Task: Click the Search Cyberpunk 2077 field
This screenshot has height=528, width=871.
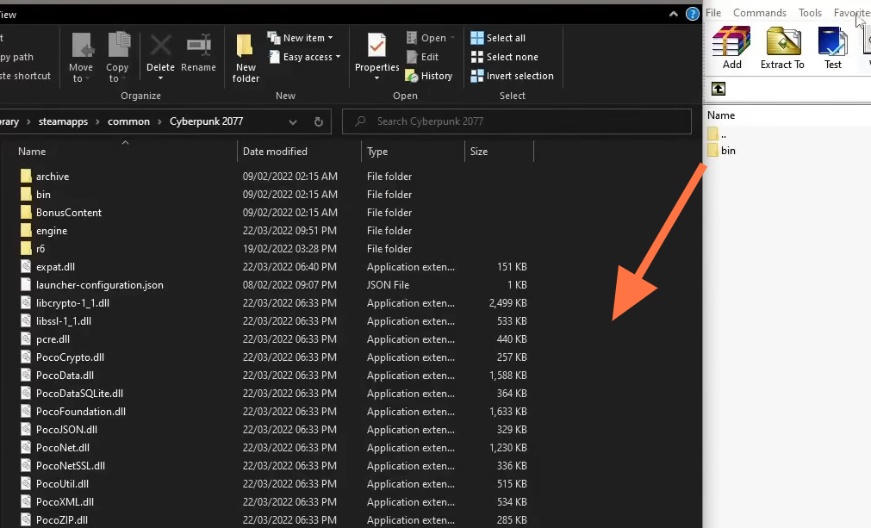Action: 517,121
